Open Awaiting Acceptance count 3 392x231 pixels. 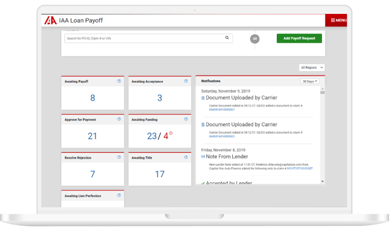pos(159,98)
